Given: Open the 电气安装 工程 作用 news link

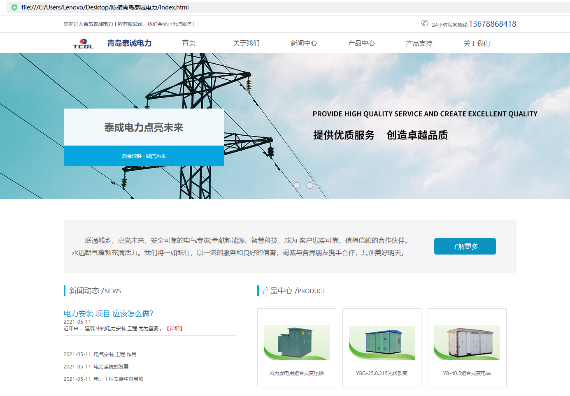Looking at the screenshot, I should pyautogui.click(x=115, y=354).
